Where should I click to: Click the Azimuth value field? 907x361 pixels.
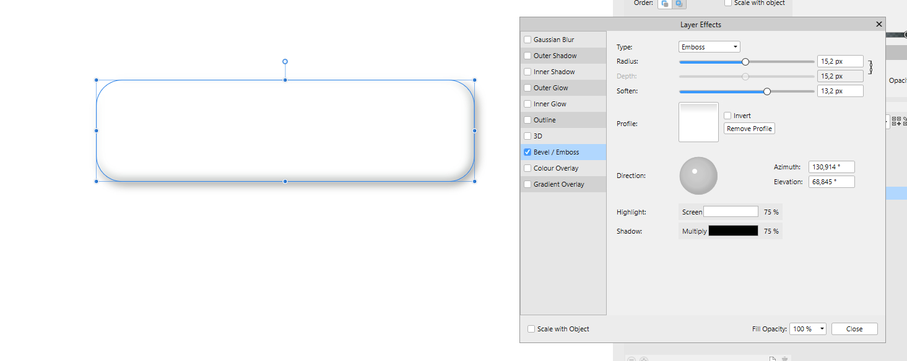831,167
